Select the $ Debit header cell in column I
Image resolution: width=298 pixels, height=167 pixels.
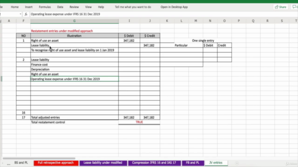129,36
